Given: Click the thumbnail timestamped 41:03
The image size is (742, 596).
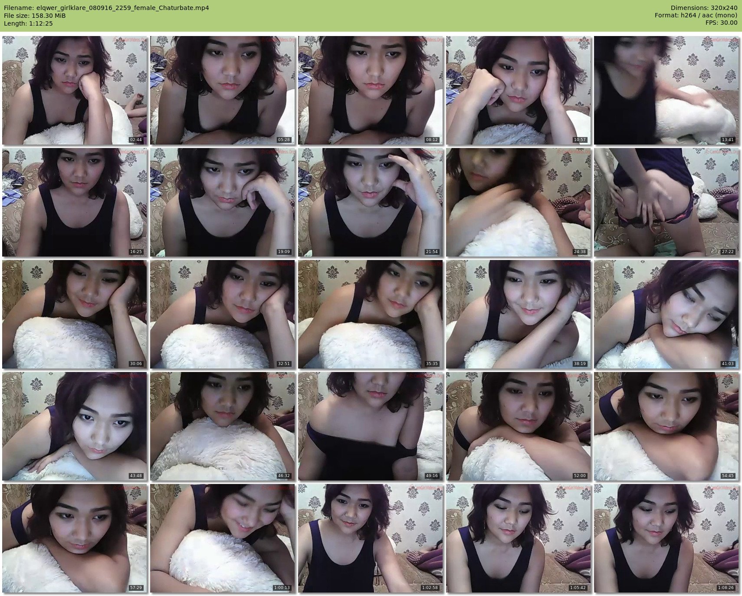Looking at the screenshot, I should click(x=666, y=314).
